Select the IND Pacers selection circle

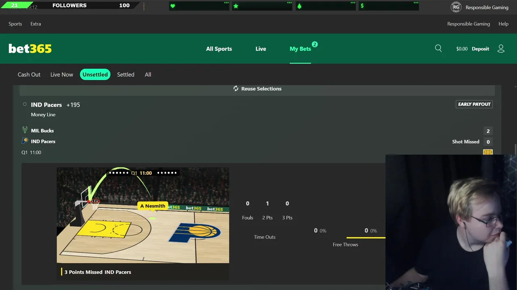(25, 104)
